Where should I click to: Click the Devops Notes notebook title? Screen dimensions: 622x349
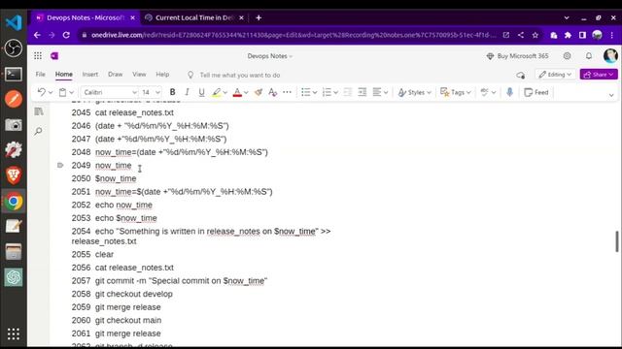click(x=270, y=56)
